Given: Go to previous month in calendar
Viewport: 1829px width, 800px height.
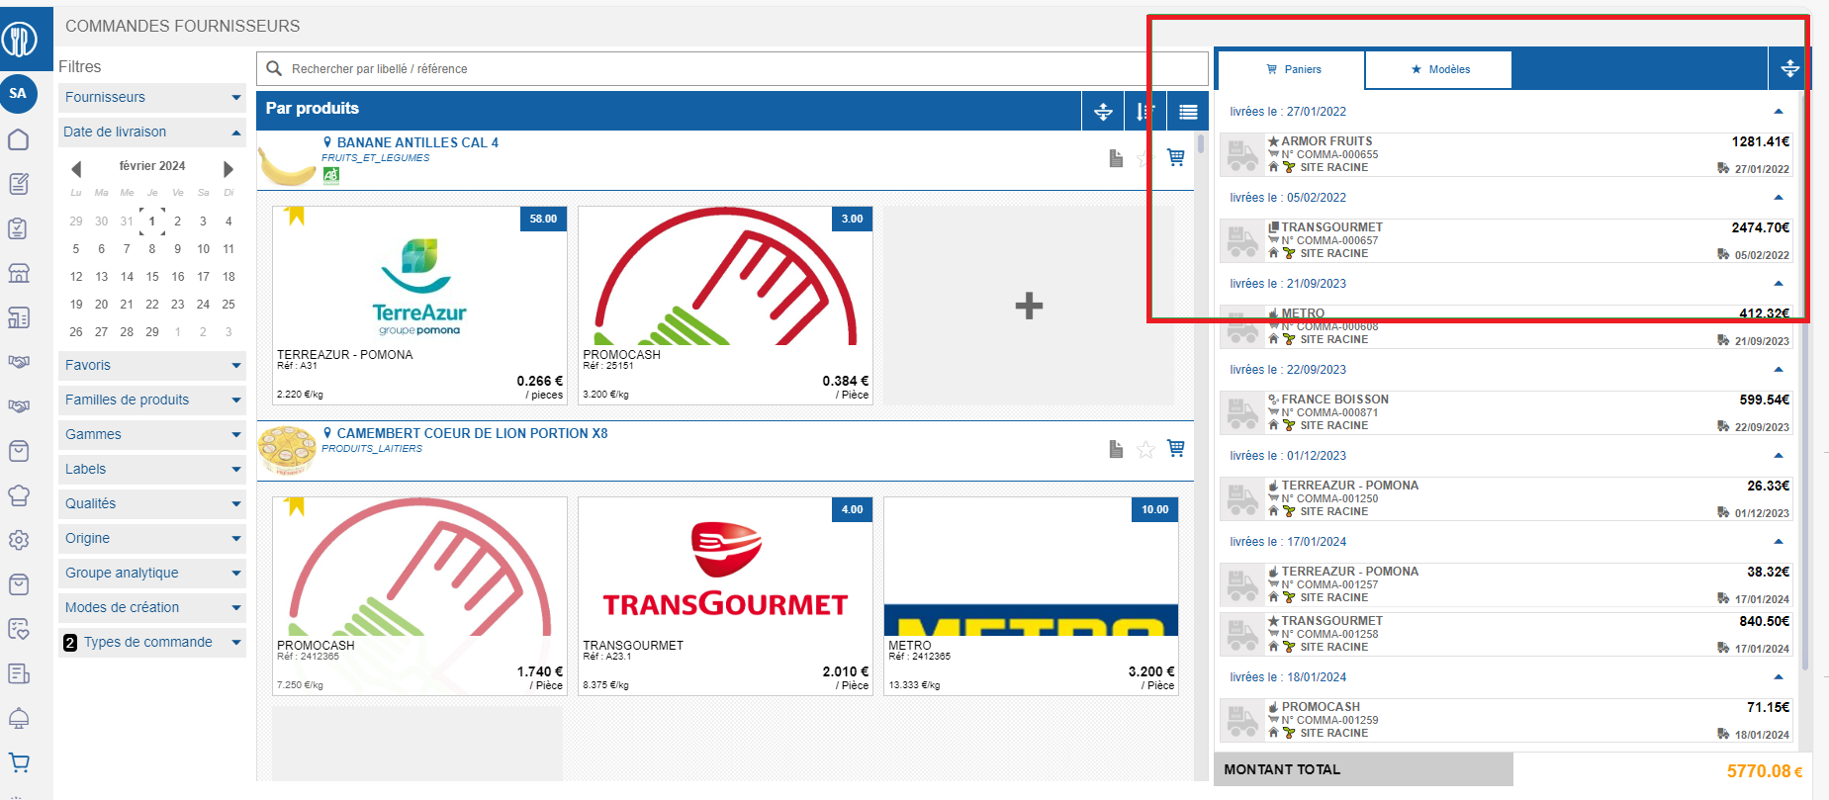Looking at the screenshot, I should 76,168.
